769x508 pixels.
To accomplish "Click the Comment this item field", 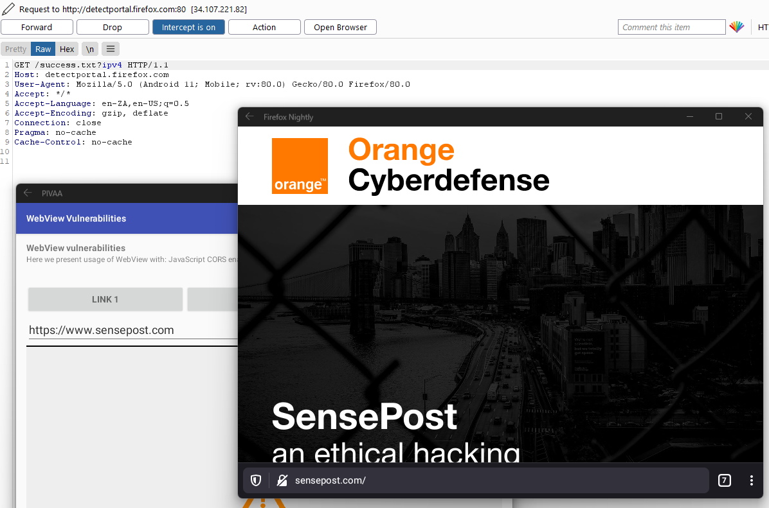I will [671, 27].
